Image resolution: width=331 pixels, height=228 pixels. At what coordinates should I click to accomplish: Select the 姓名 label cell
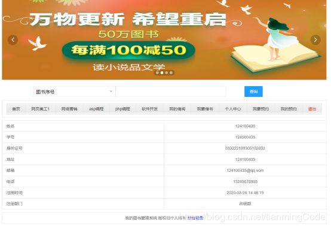tap(83, 126)
